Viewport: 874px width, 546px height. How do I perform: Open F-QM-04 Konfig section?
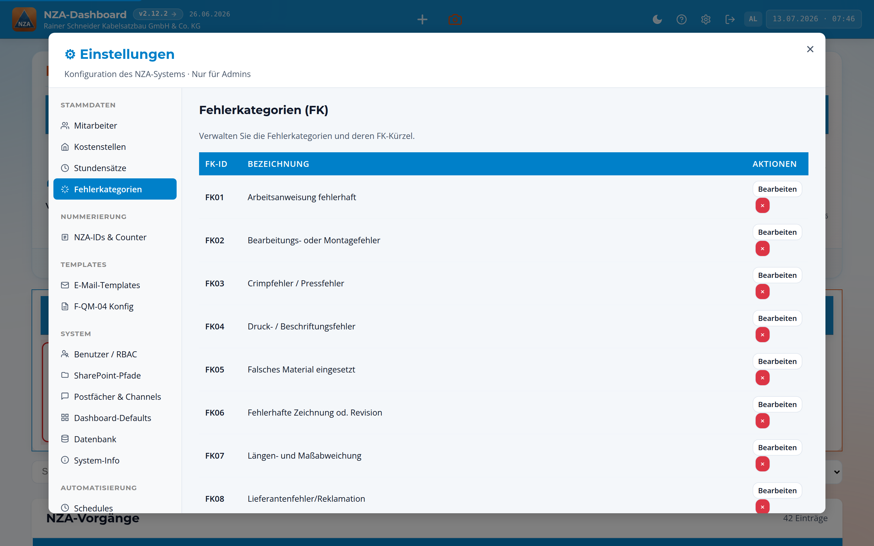(x=115, y=306)
